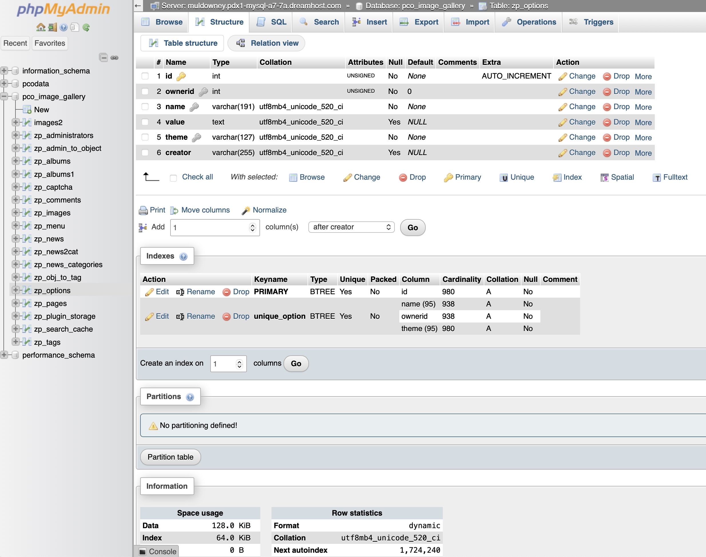Image resolution: width=706 pixels, height=557 pixels.
Task: Click the collapse all sidebar icon
Action: [103, 58]
